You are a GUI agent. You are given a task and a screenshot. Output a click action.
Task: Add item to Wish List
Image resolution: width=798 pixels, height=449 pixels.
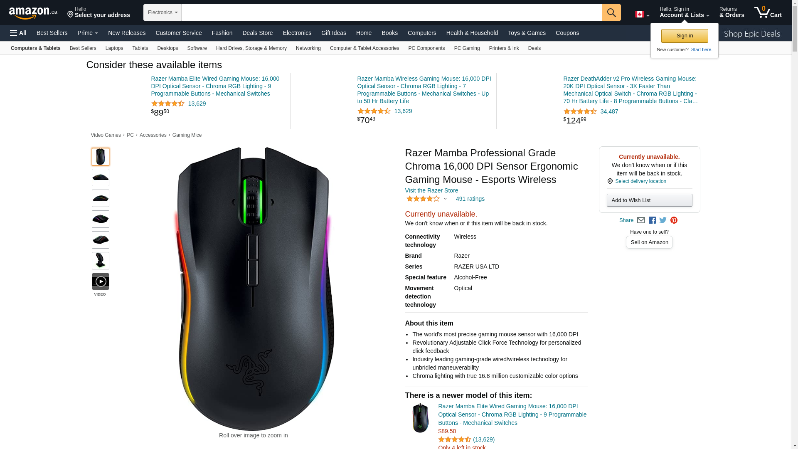(649, 200)
